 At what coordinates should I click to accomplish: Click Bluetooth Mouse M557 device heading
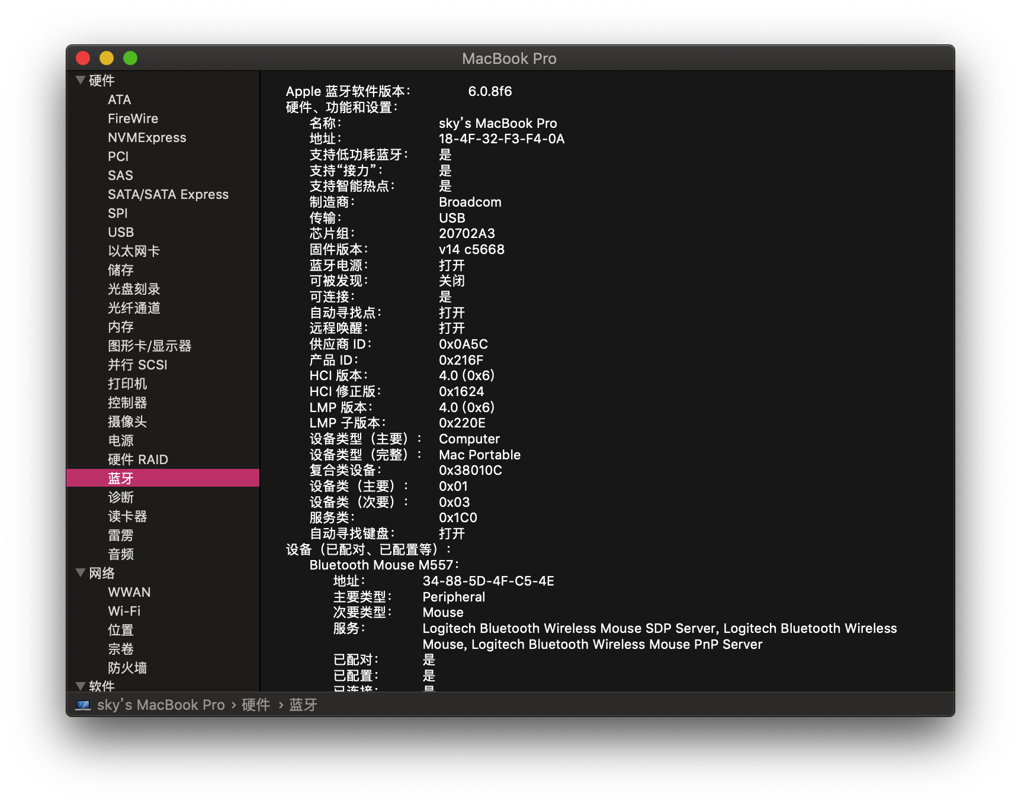point(384,565)
